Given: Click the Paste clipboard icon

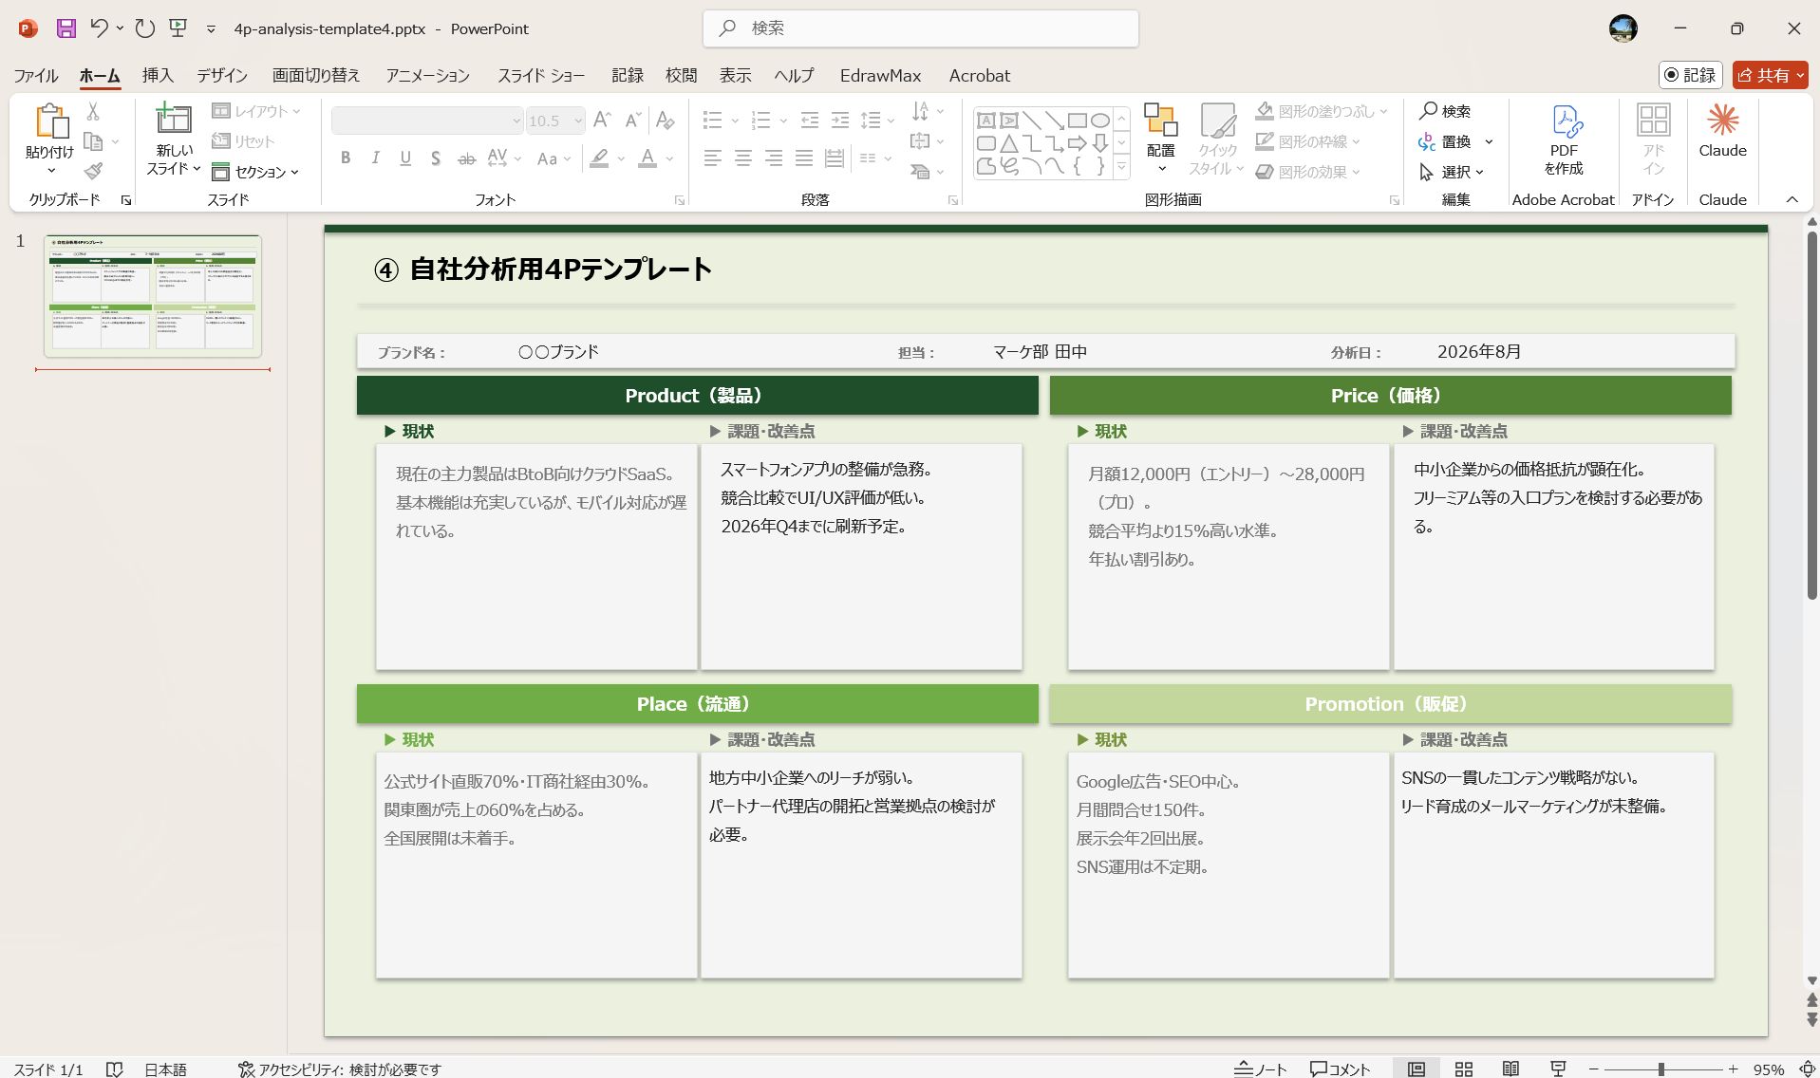Looking at the screenshot, I should tap(50, 121).
